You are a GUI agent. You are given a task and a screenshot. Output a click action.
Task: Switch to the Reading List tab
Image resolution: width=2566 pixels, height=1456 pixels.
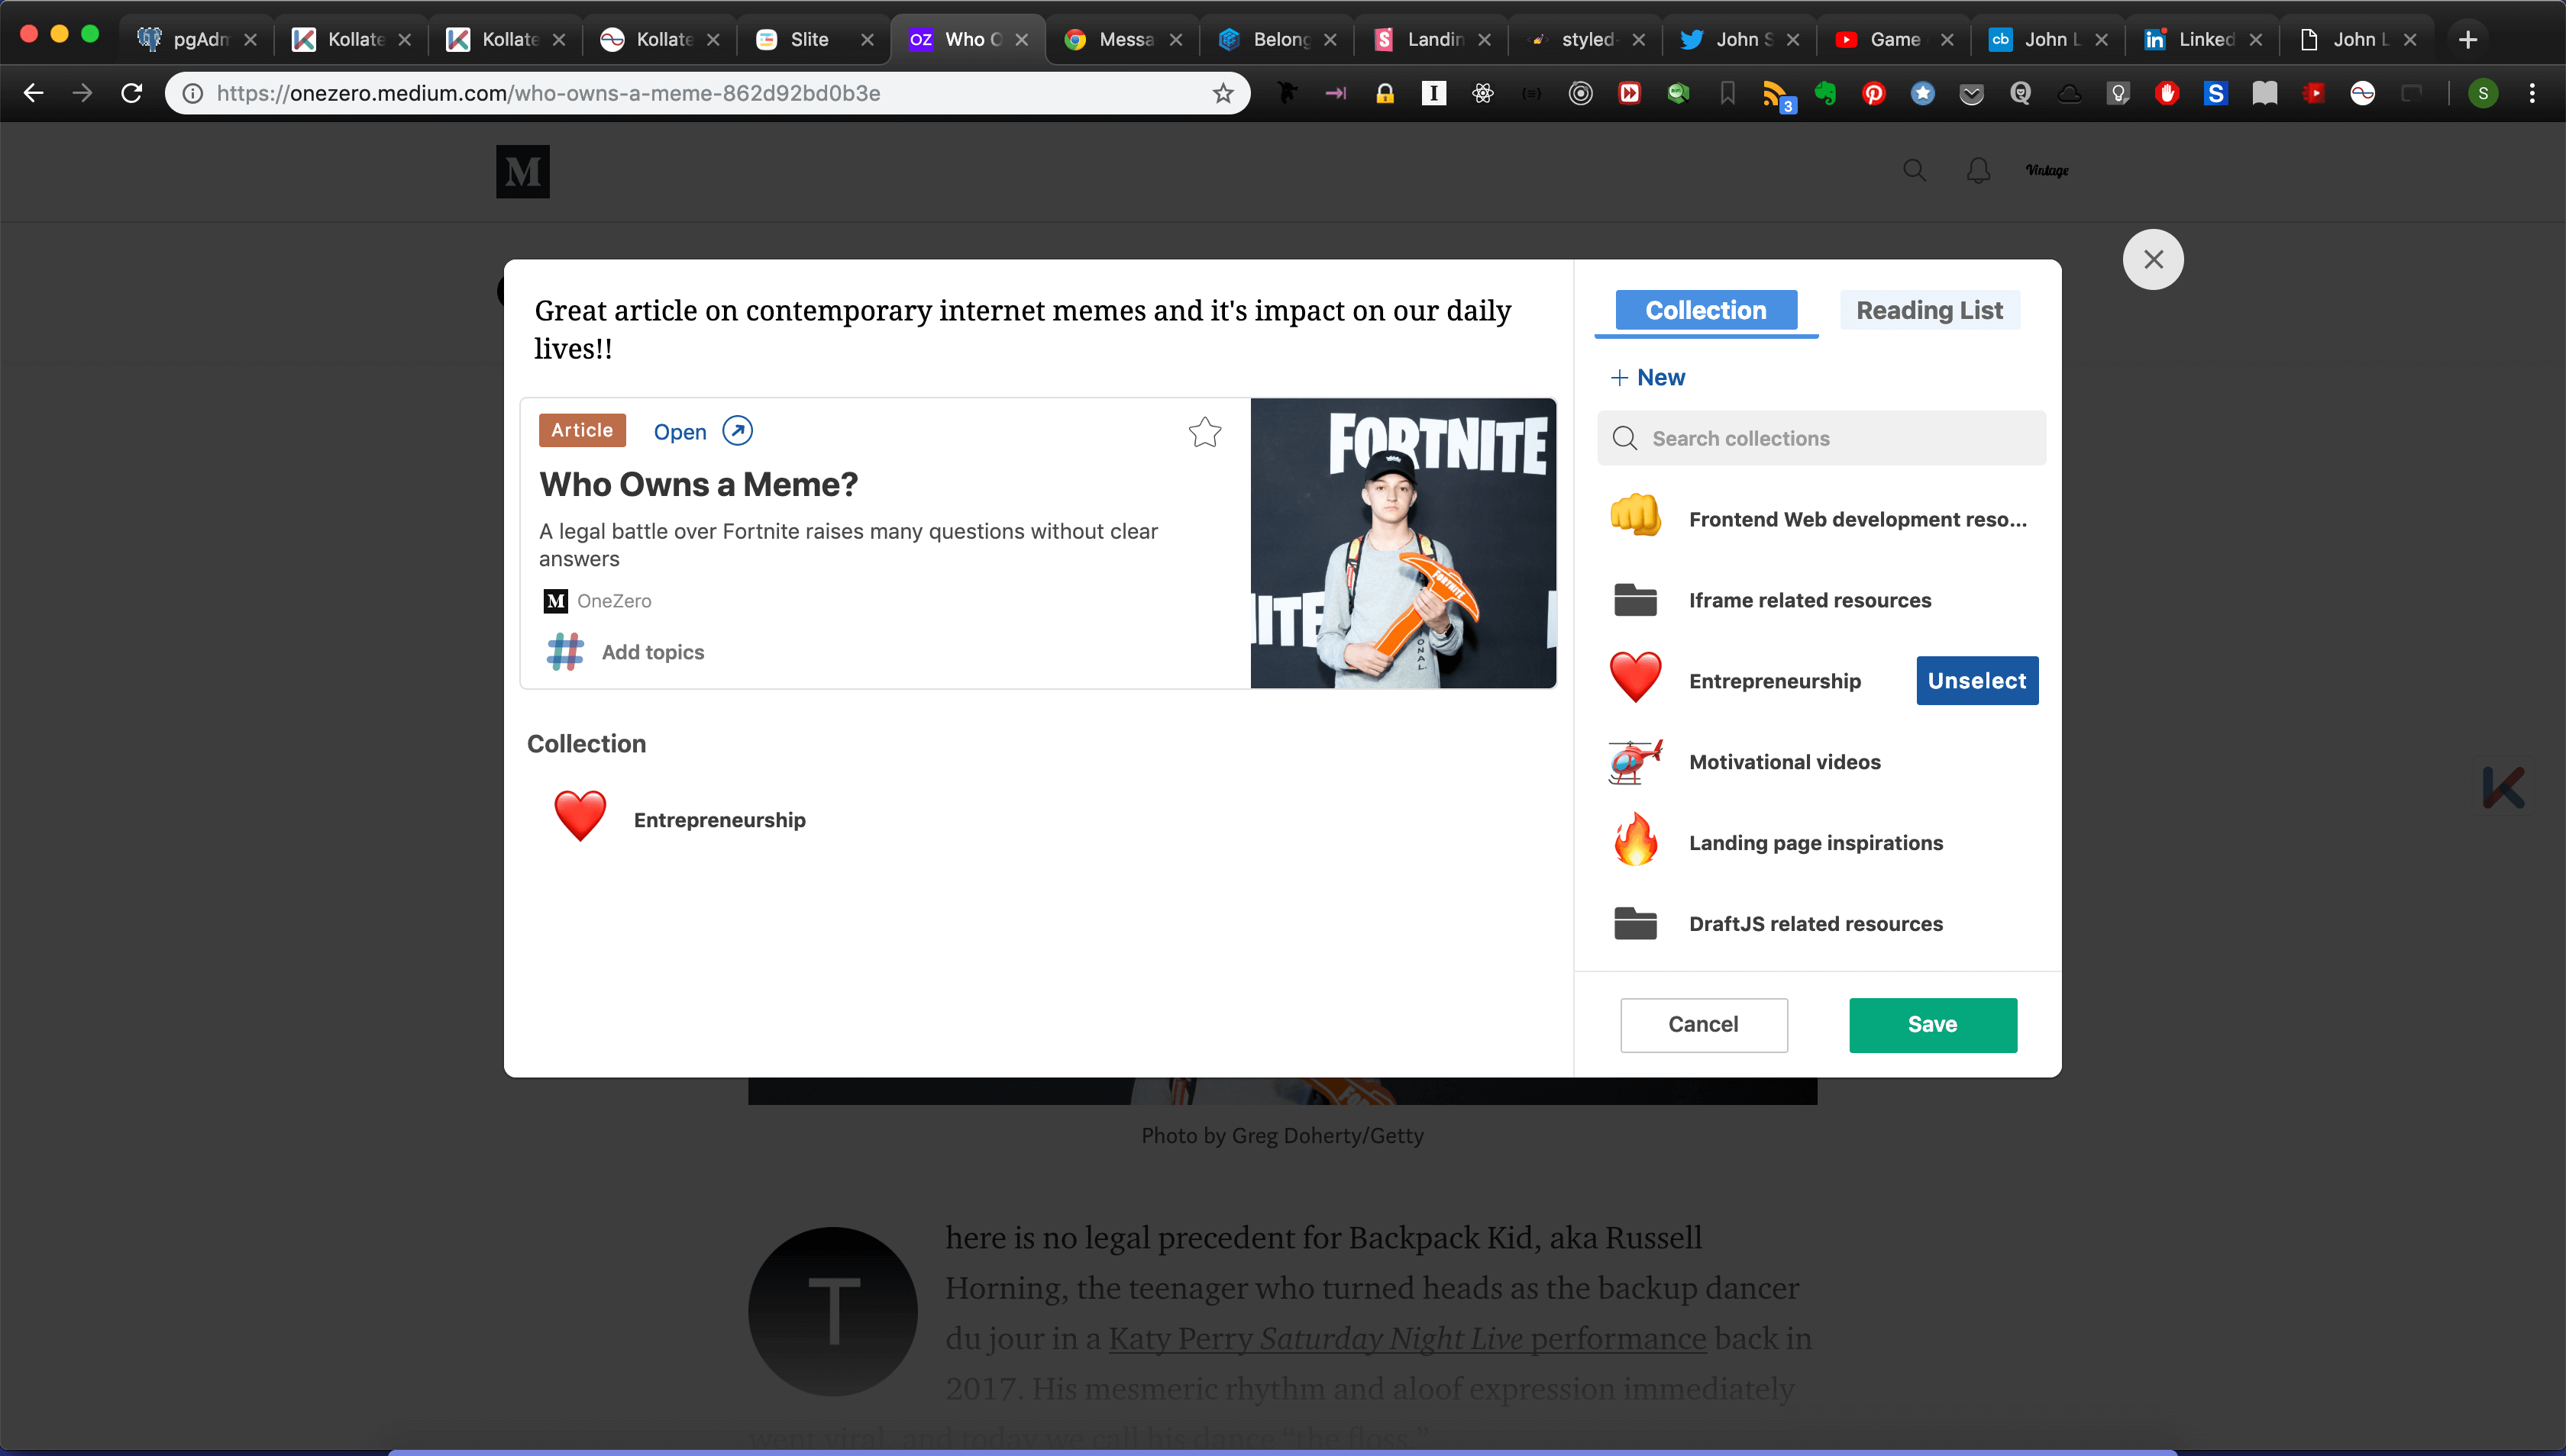(1928, 310)
